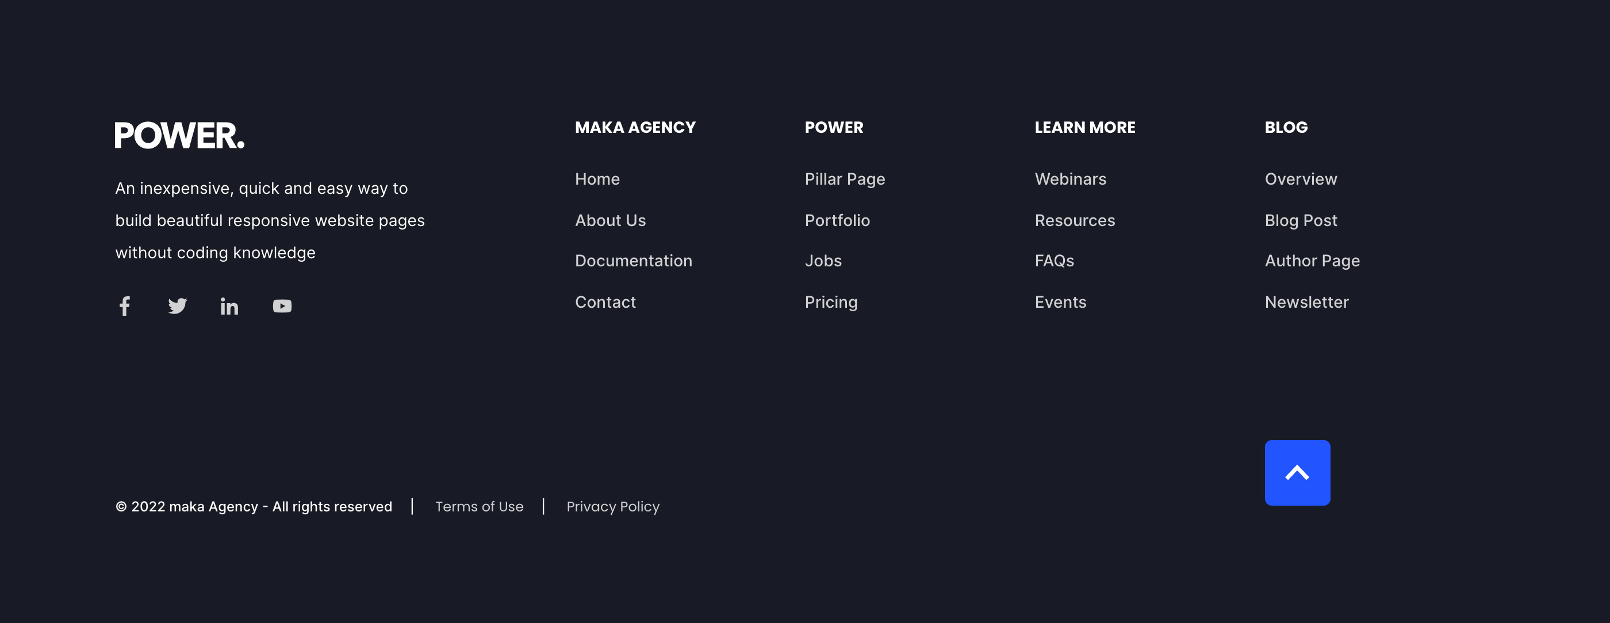Open the Jobs link
Viewport: 1610px width, 623px height.
click(x=823, y=261)
